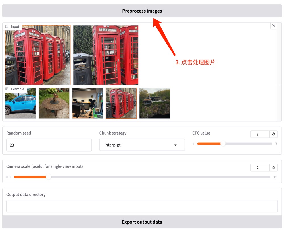Open the second input image with litter bin
Viewport: 284px width, 231px height.
106,55
